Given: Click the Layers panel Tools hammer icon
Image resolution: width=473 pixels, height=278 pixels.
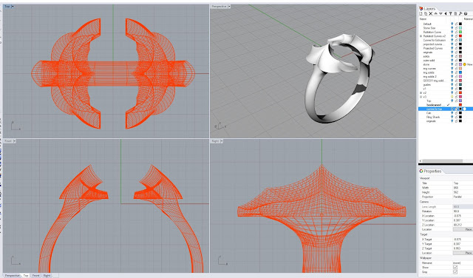Looking at the screenshot, I should point(460,13).
